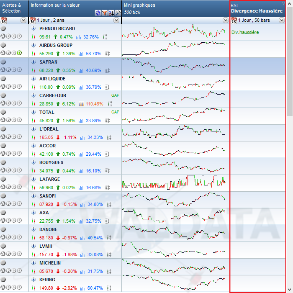Open info icon for L'OREAL

33,129
